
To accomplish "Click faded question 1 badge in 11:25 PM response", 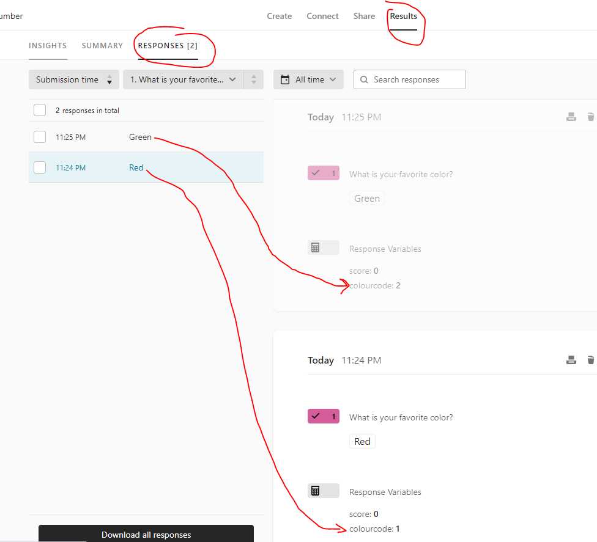I will click(x=323, y=173).
